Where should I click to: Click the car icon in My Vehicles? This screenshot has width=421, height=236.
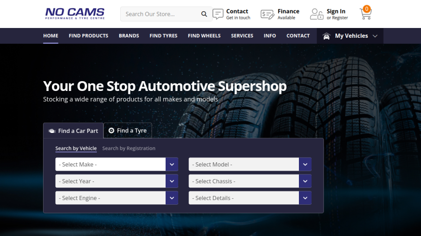326,36
